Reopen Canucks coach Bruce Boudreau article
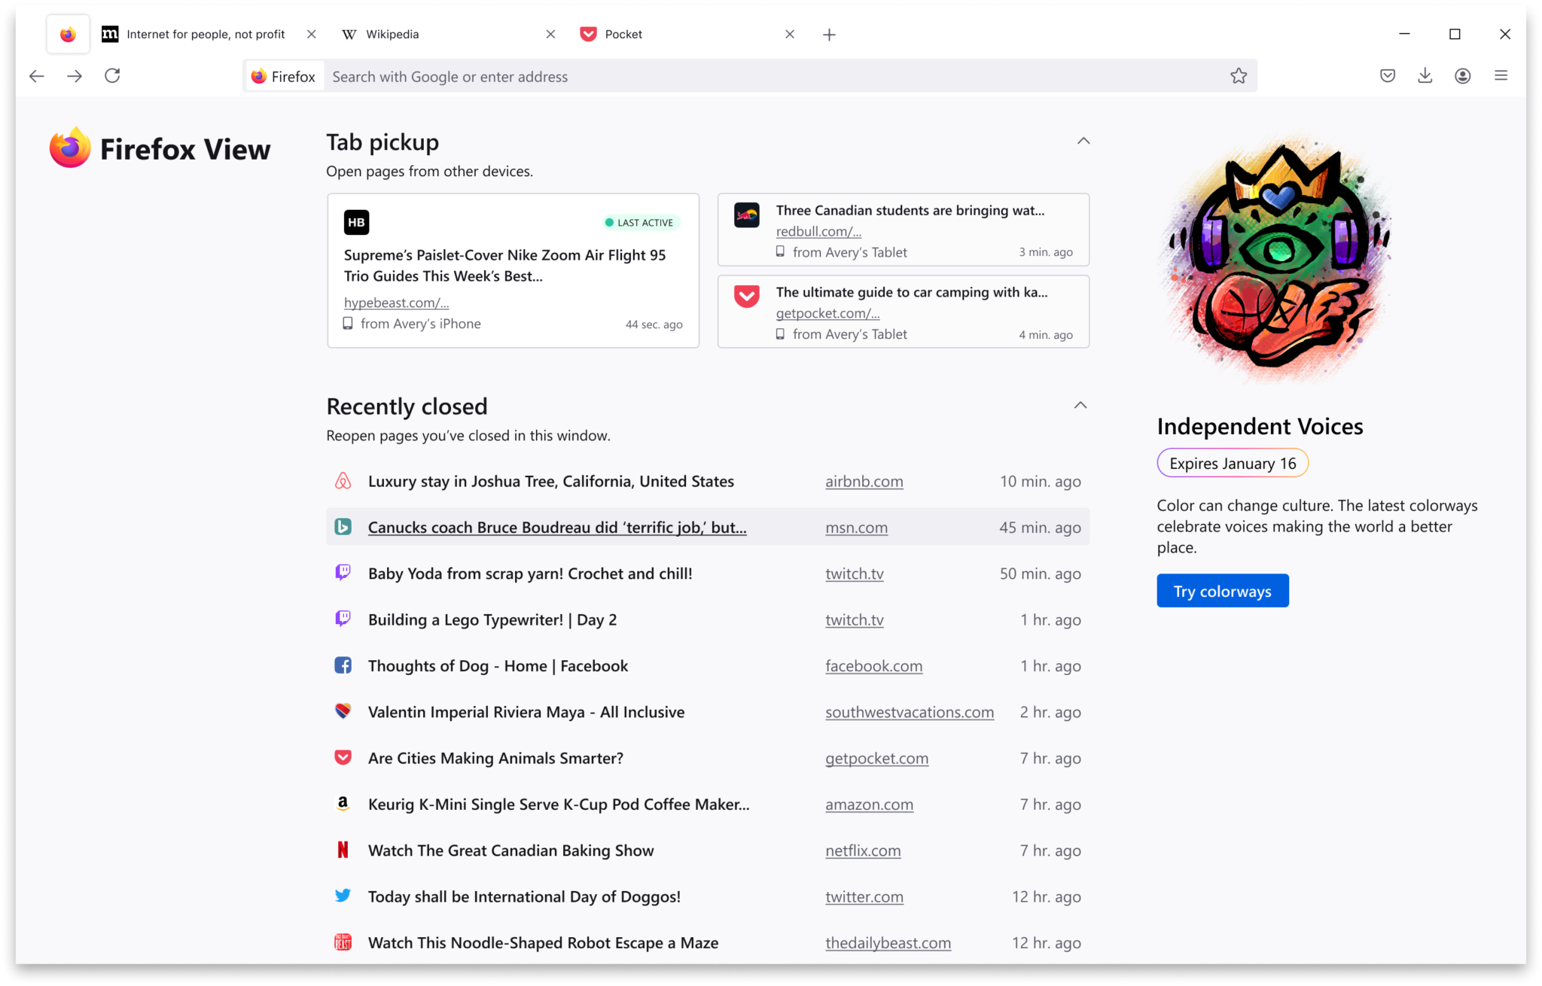Image resolution: width=1542 pixels, height=986 pixels. pyautogui.click(x=556, y=528)
